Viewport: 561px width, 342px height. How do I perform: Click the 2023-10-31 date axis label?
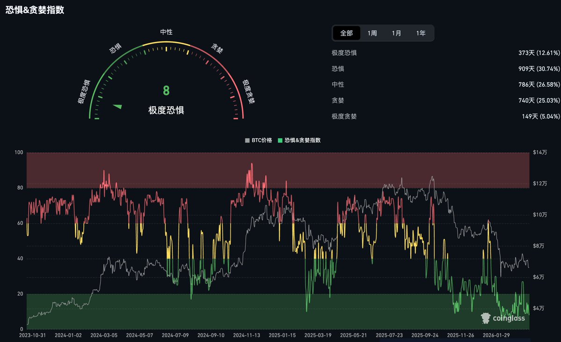coord(32,335)
